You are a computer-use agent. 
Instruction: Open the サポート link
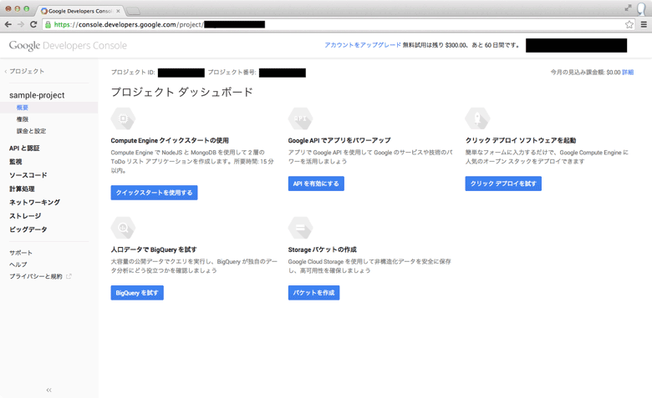pos(21,253)
